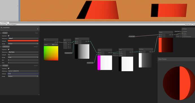Click the Show In Project button
The image size is (195, 103).
coord(12,25)
